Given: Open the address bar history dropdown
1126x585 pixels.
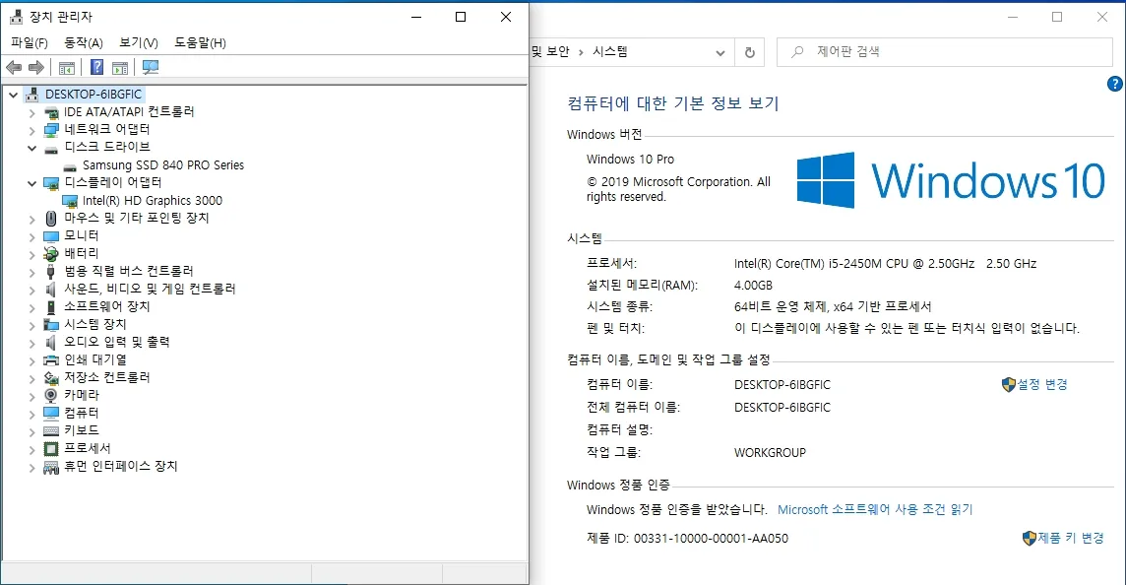Looking at the screenshot, I should point(720,52).
